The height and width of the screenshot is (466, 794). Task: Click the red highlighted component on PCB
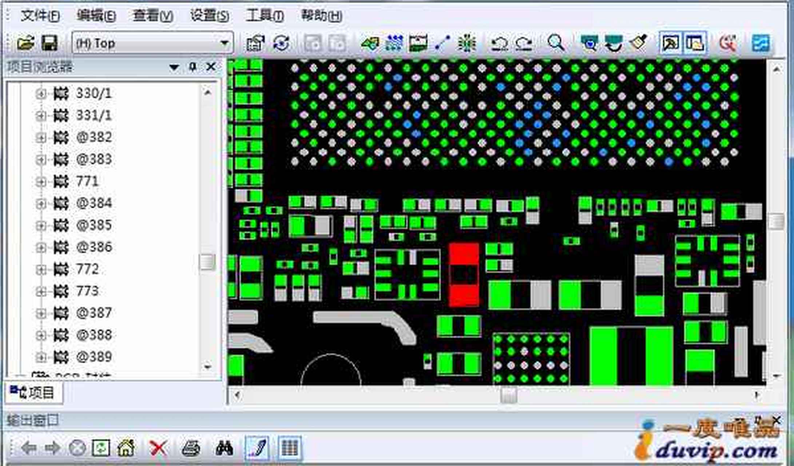tap(464, 275)
